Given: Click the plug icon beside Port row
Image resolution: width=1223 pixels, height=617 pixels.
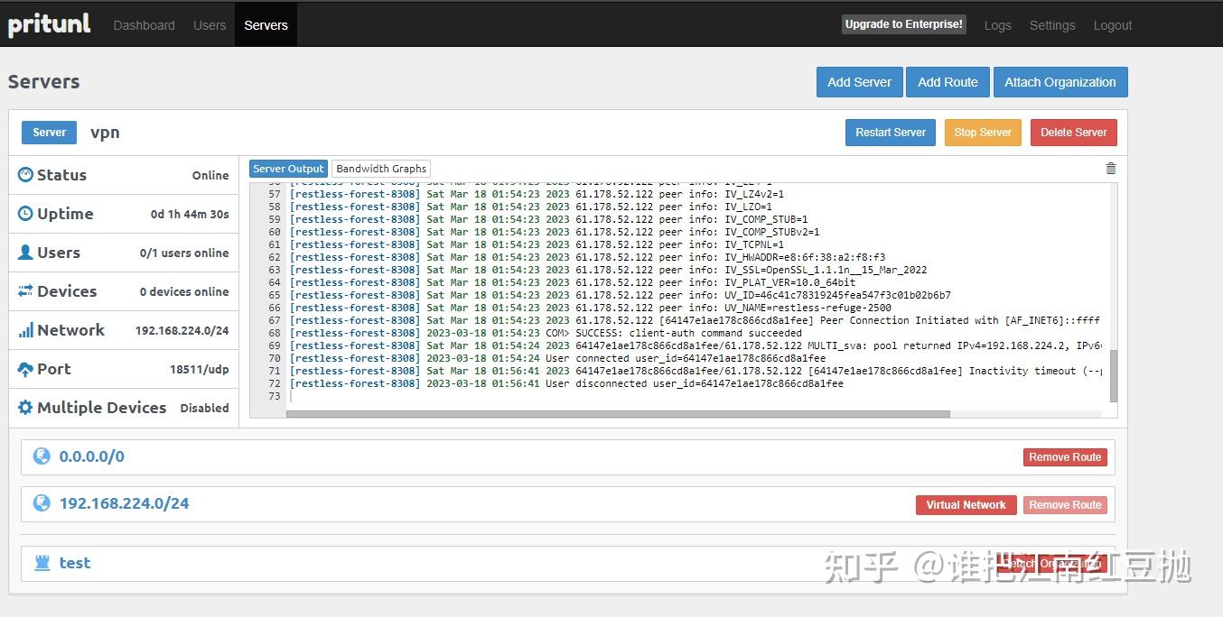Looking at the screenshot, I should 25,368.
